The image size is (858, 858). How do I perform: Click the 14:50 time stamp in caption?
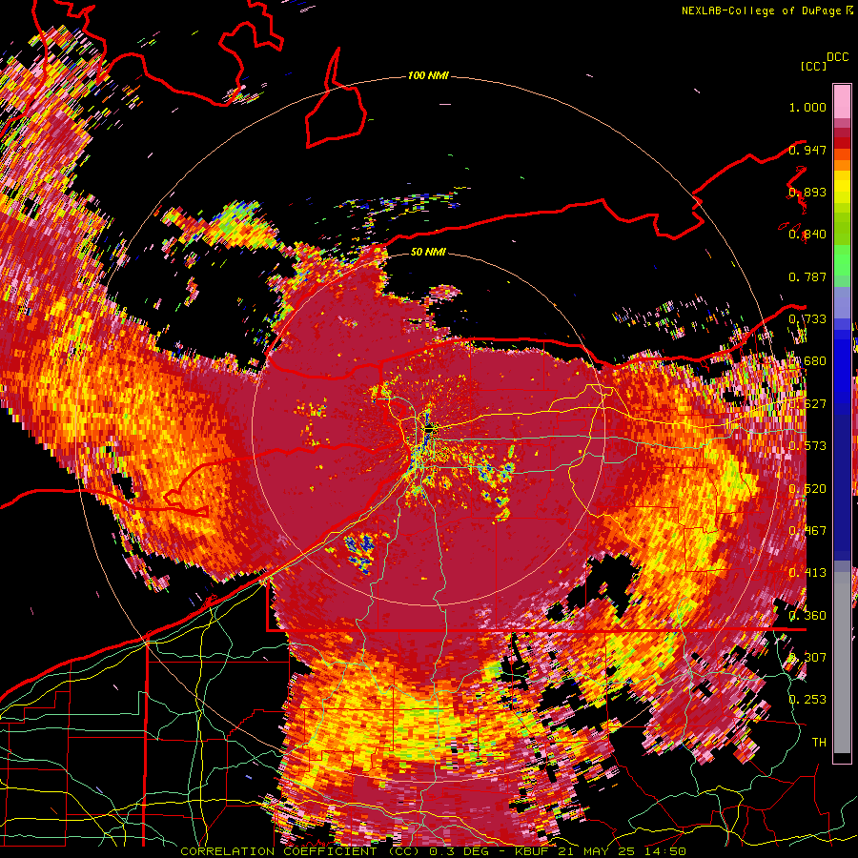point(664,851)
